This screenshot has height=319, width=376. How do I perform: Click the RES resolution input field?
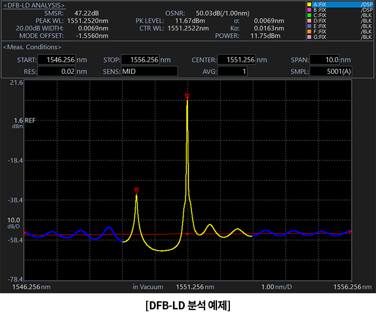(x=56, y=71)
